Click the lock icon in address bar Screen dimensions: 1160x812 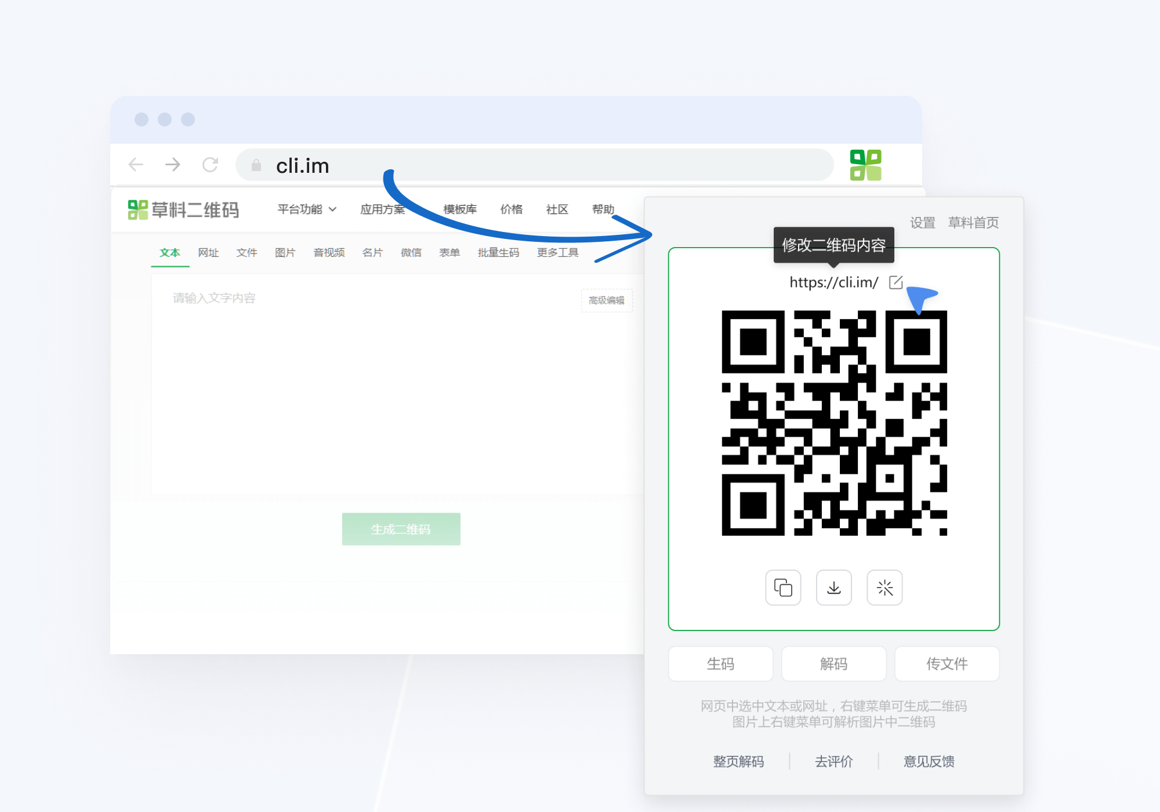(256, 166)
